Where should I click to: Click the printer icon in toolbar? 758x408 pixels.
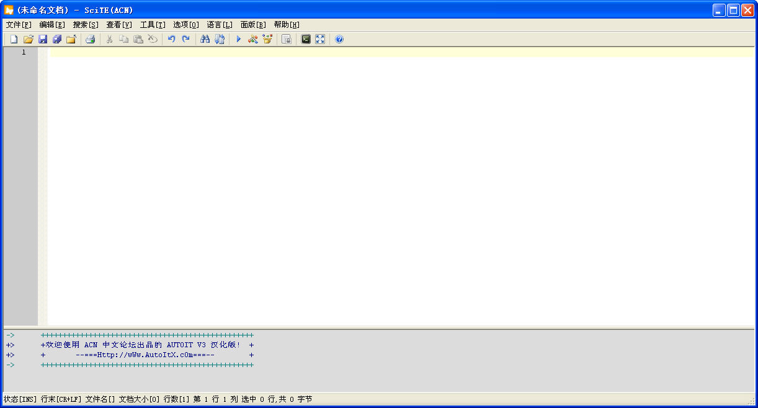point(90,39)
